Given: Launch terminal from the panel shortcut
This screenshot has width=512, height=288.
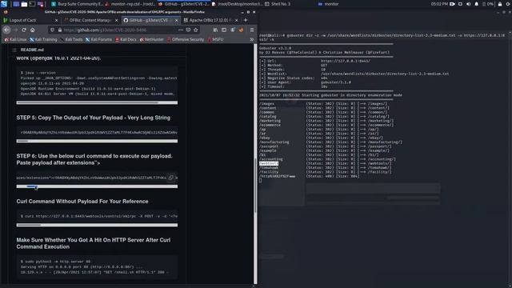Looking at the screenshot, I should pos(32,4).
